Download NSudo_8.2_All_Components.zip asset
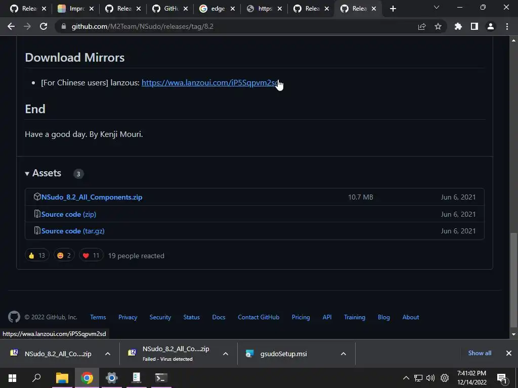The image size is (518, 388). coord(92,197)
